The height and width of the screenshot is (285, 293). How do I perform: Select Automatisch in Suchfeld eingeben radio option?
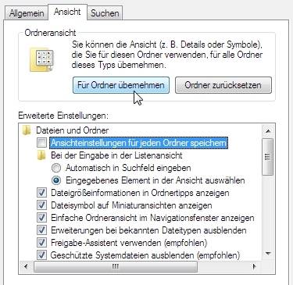click(56, 168)
